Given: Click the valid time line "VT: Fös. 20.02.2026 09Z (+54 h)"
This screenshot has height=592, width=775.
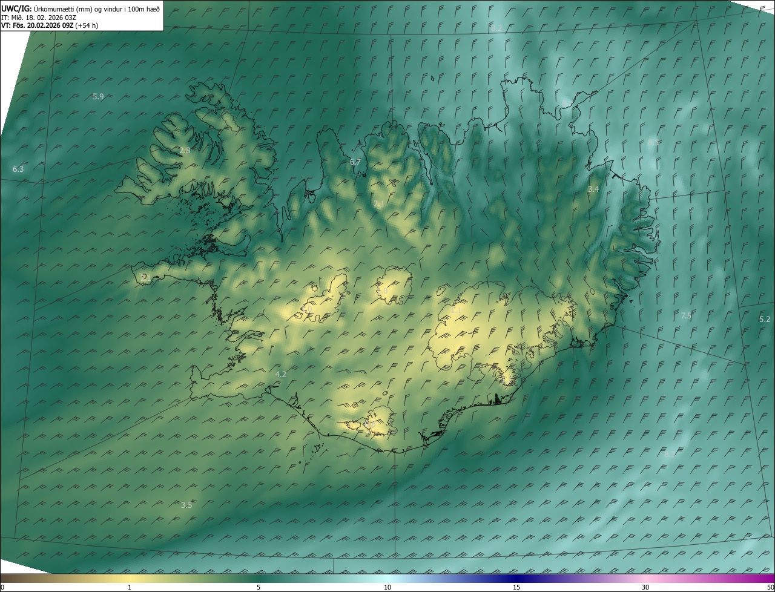Looking at the screenshot, I should click(50, 25).
